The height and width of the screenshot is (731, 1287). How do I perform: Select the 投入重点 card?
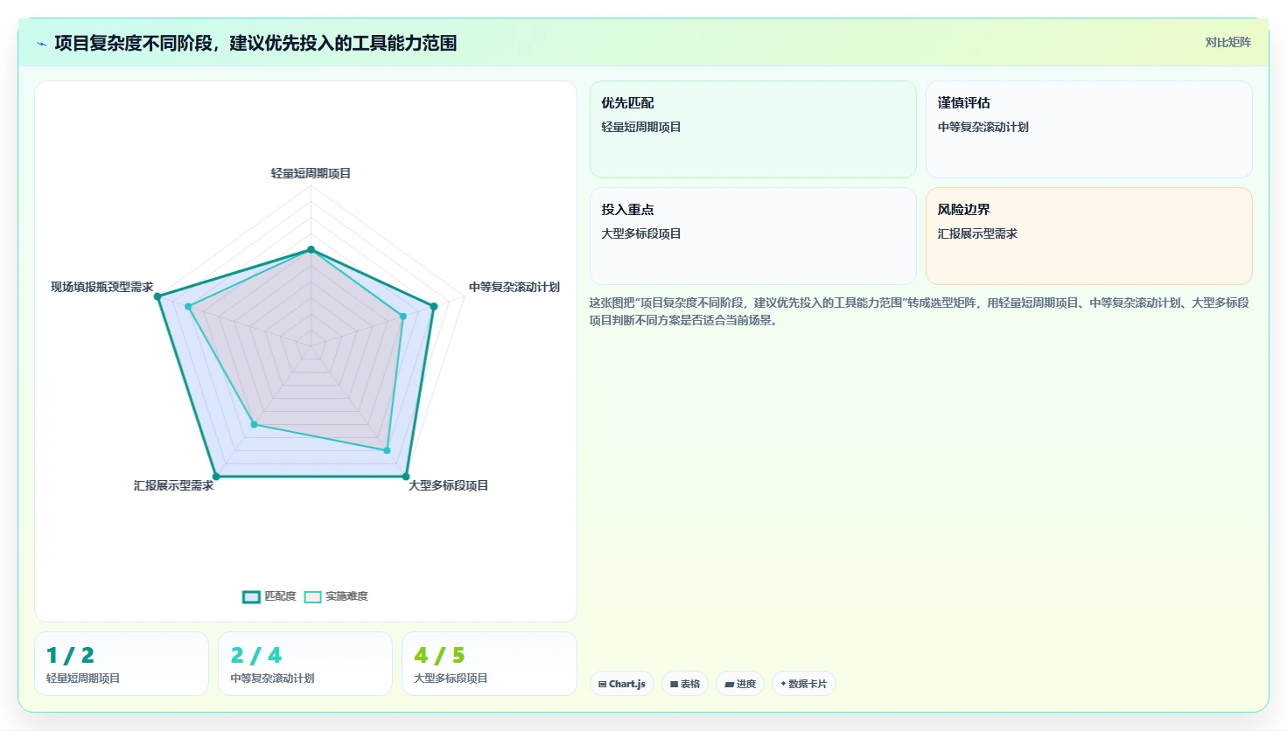pos(752,236)
